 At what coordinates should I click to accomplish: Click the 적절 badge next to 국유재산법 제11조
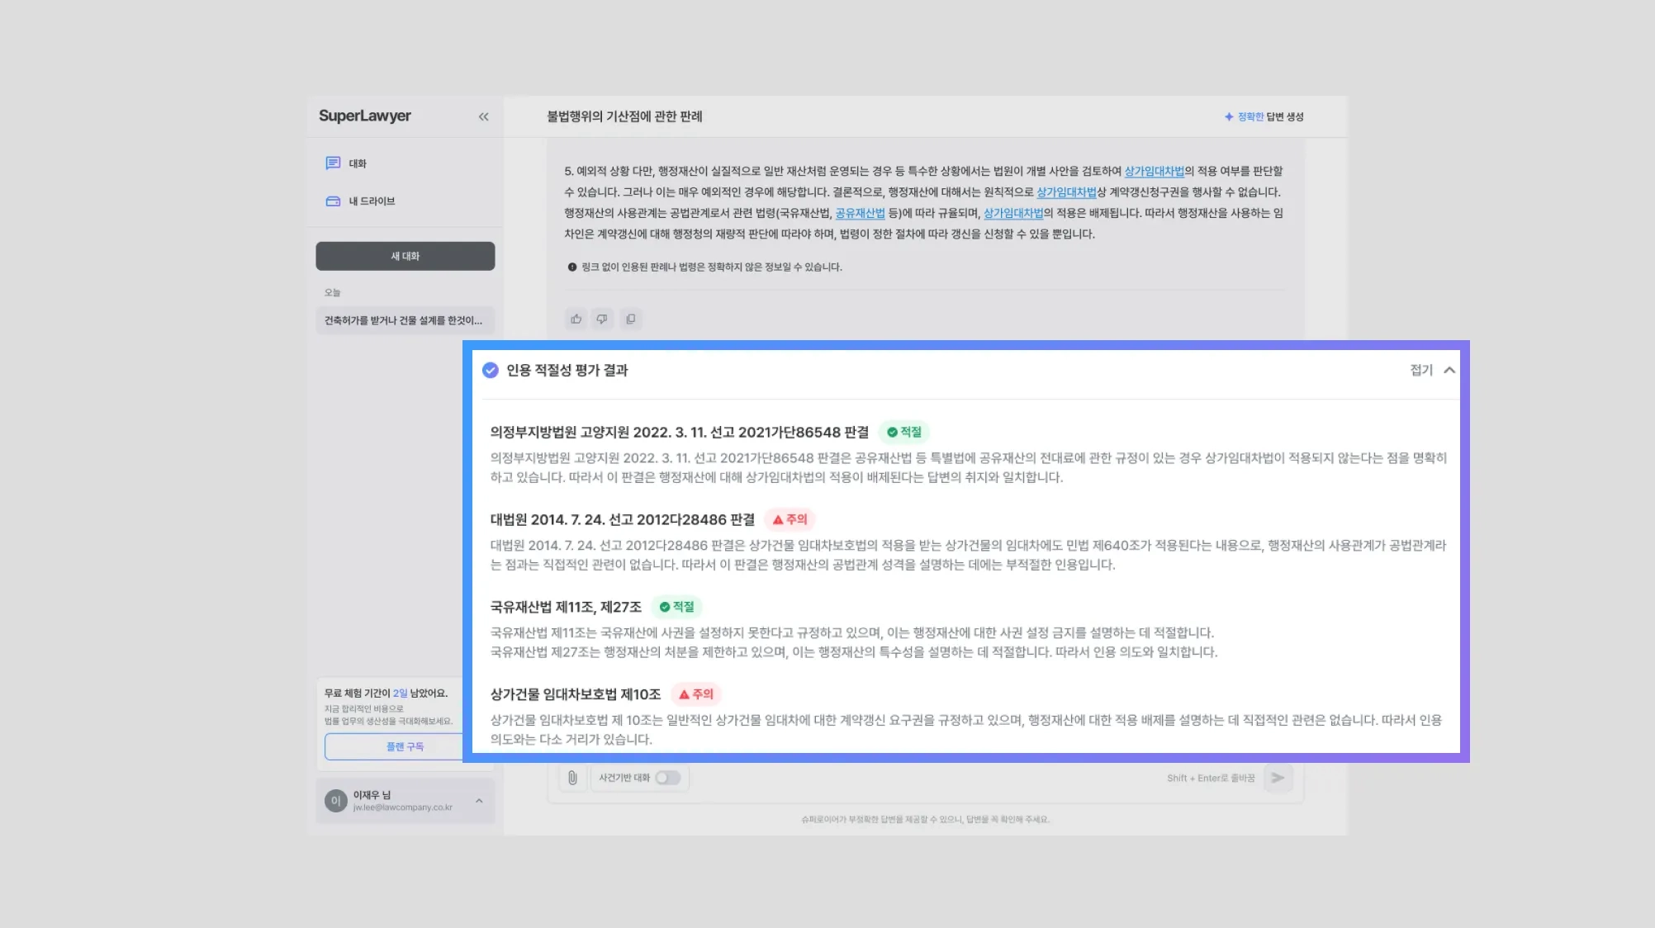(676, 607)
